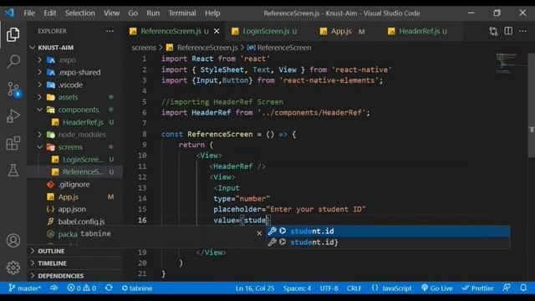Open the Explorer view in activity bar
The height and width of the screenshot is (301, 535).
pos(13,34)
